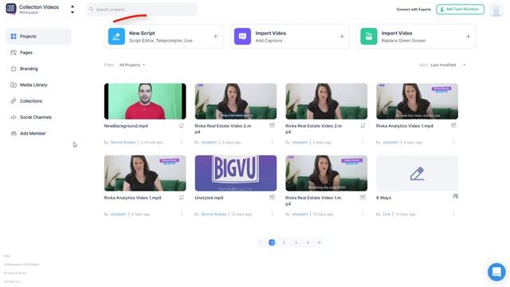Click the Import Video Add Captions title
510x287 pixels.
click(x=271, y=33)
